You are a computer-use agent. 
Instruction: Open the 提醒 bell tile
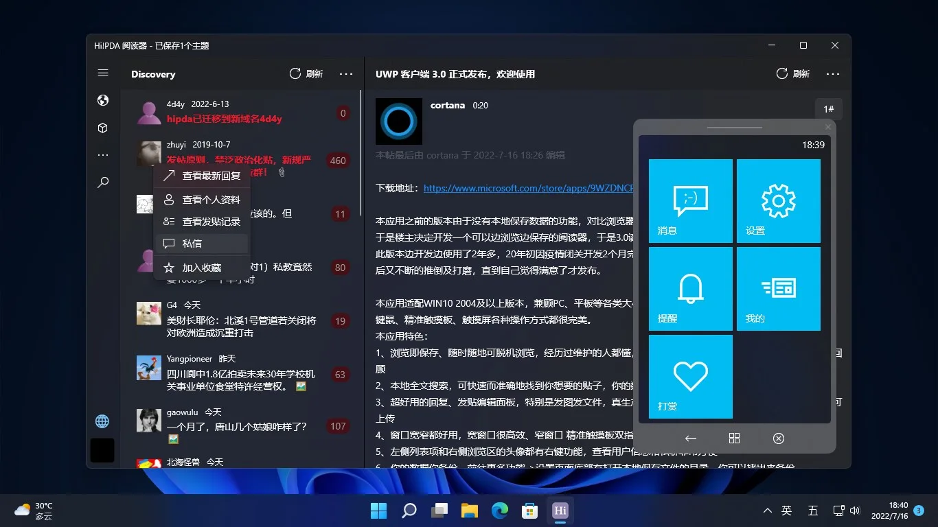690,289
